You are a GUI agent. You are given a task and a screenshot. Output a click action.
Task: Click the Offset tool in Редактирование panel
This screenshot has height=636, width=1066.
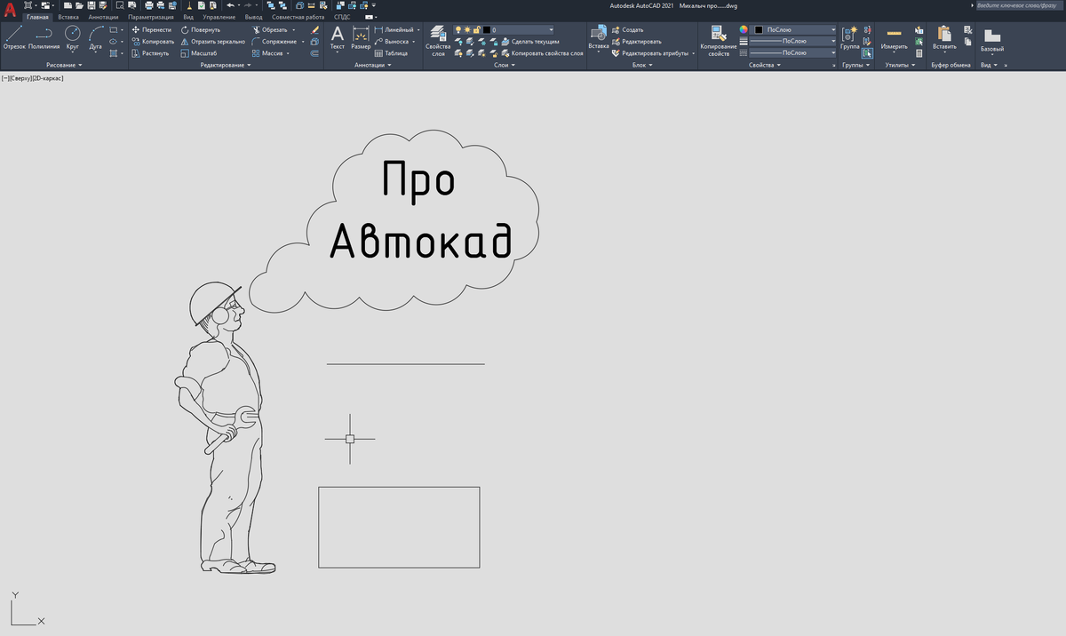pos(314,53)
